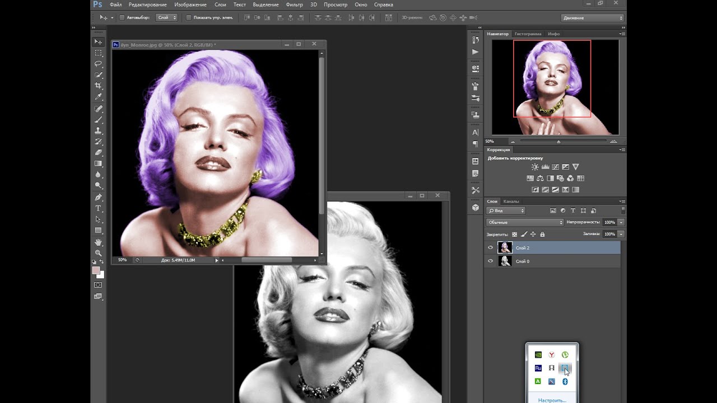Add Brightness/Contrast adjustment (sun icon)

tap(535, 167)
